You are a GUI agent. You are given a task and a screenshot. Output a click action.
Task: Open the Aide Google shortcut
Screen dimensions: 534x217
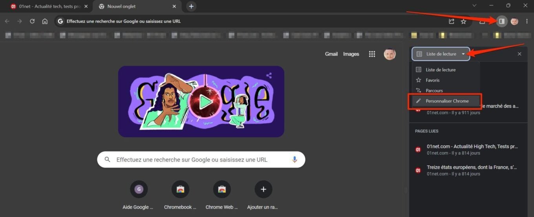(x=139, y=195)
